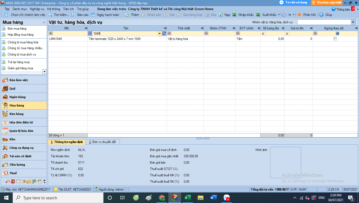This screenshot has height=203, width=359.
Task: Open Hóa đơn điện tử module
Action: pos(24,122)
